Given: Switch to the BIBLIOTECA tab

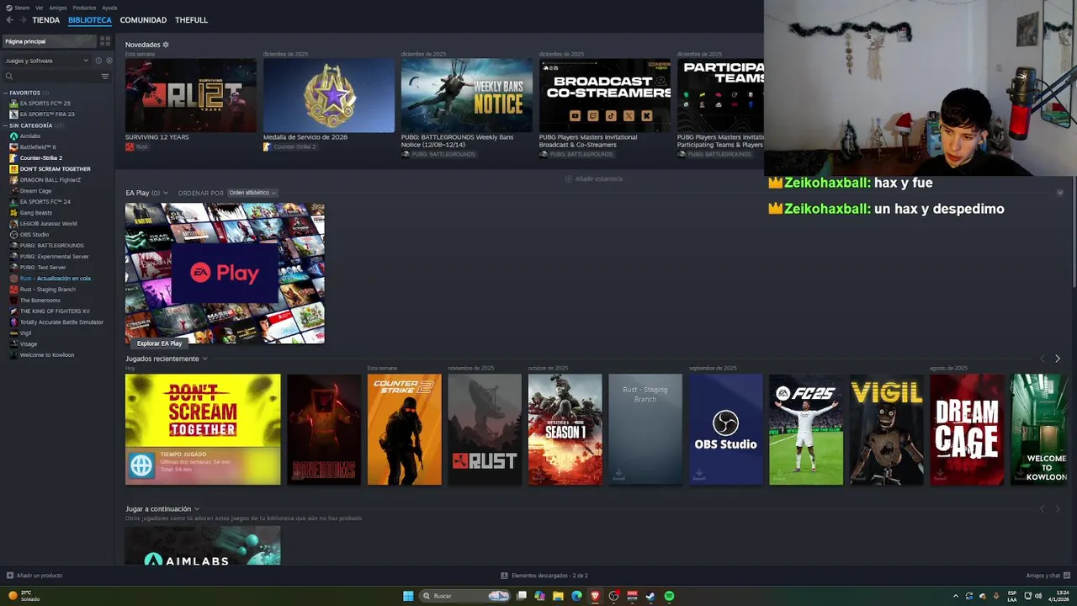Looking at the screenshot, I should [90, 20].
